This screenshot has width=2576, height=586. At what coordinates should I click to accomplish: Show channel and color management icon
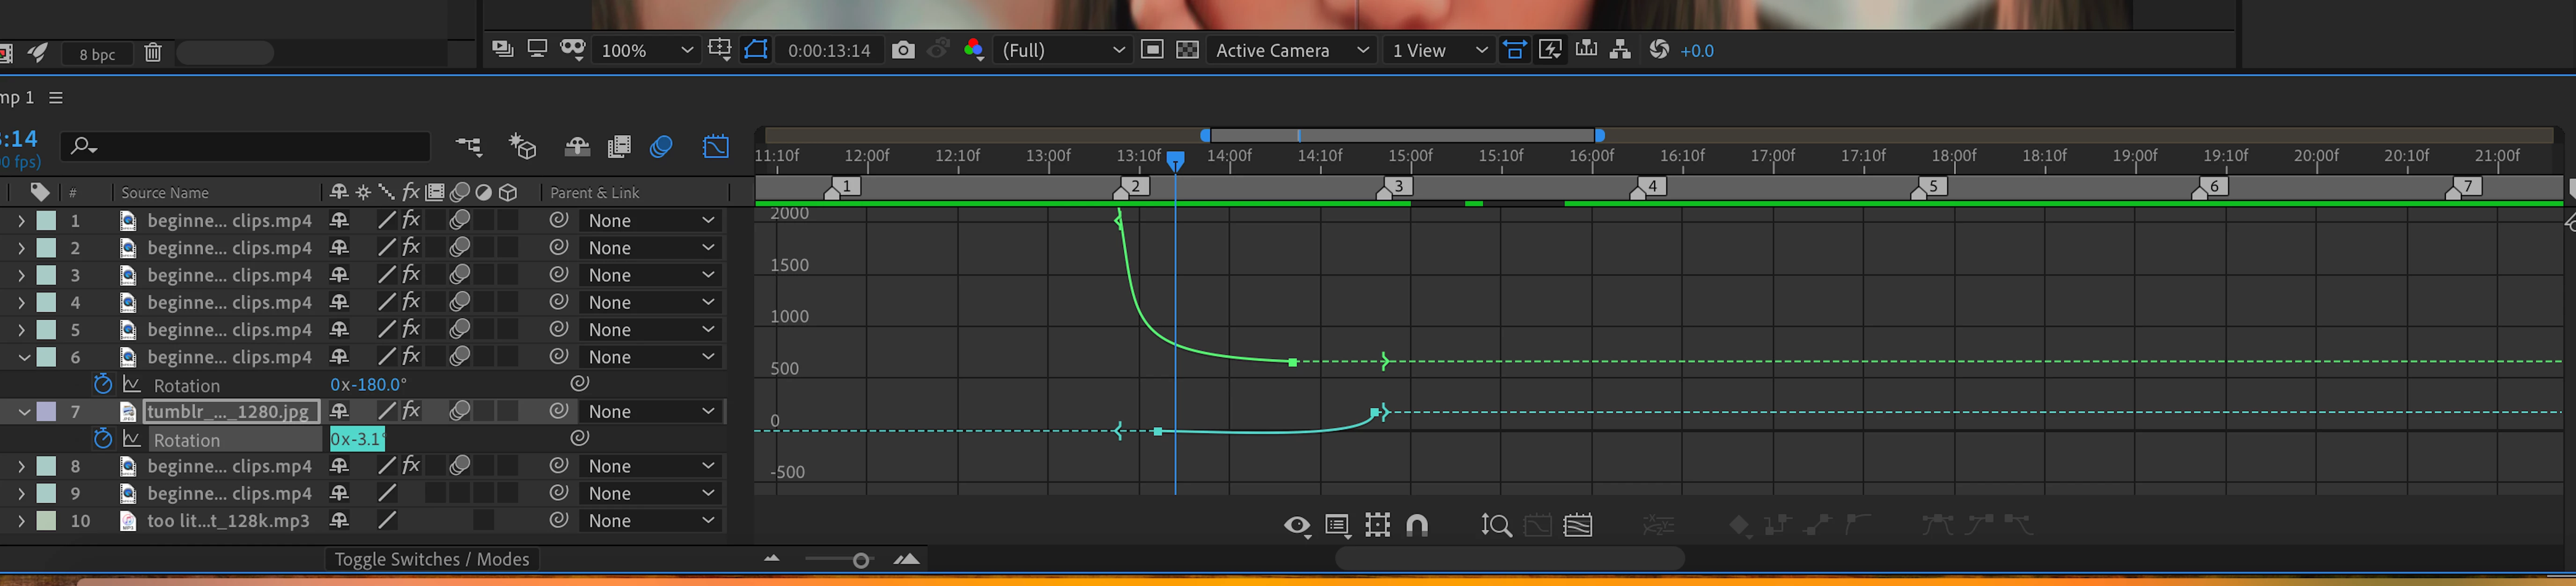973,50
